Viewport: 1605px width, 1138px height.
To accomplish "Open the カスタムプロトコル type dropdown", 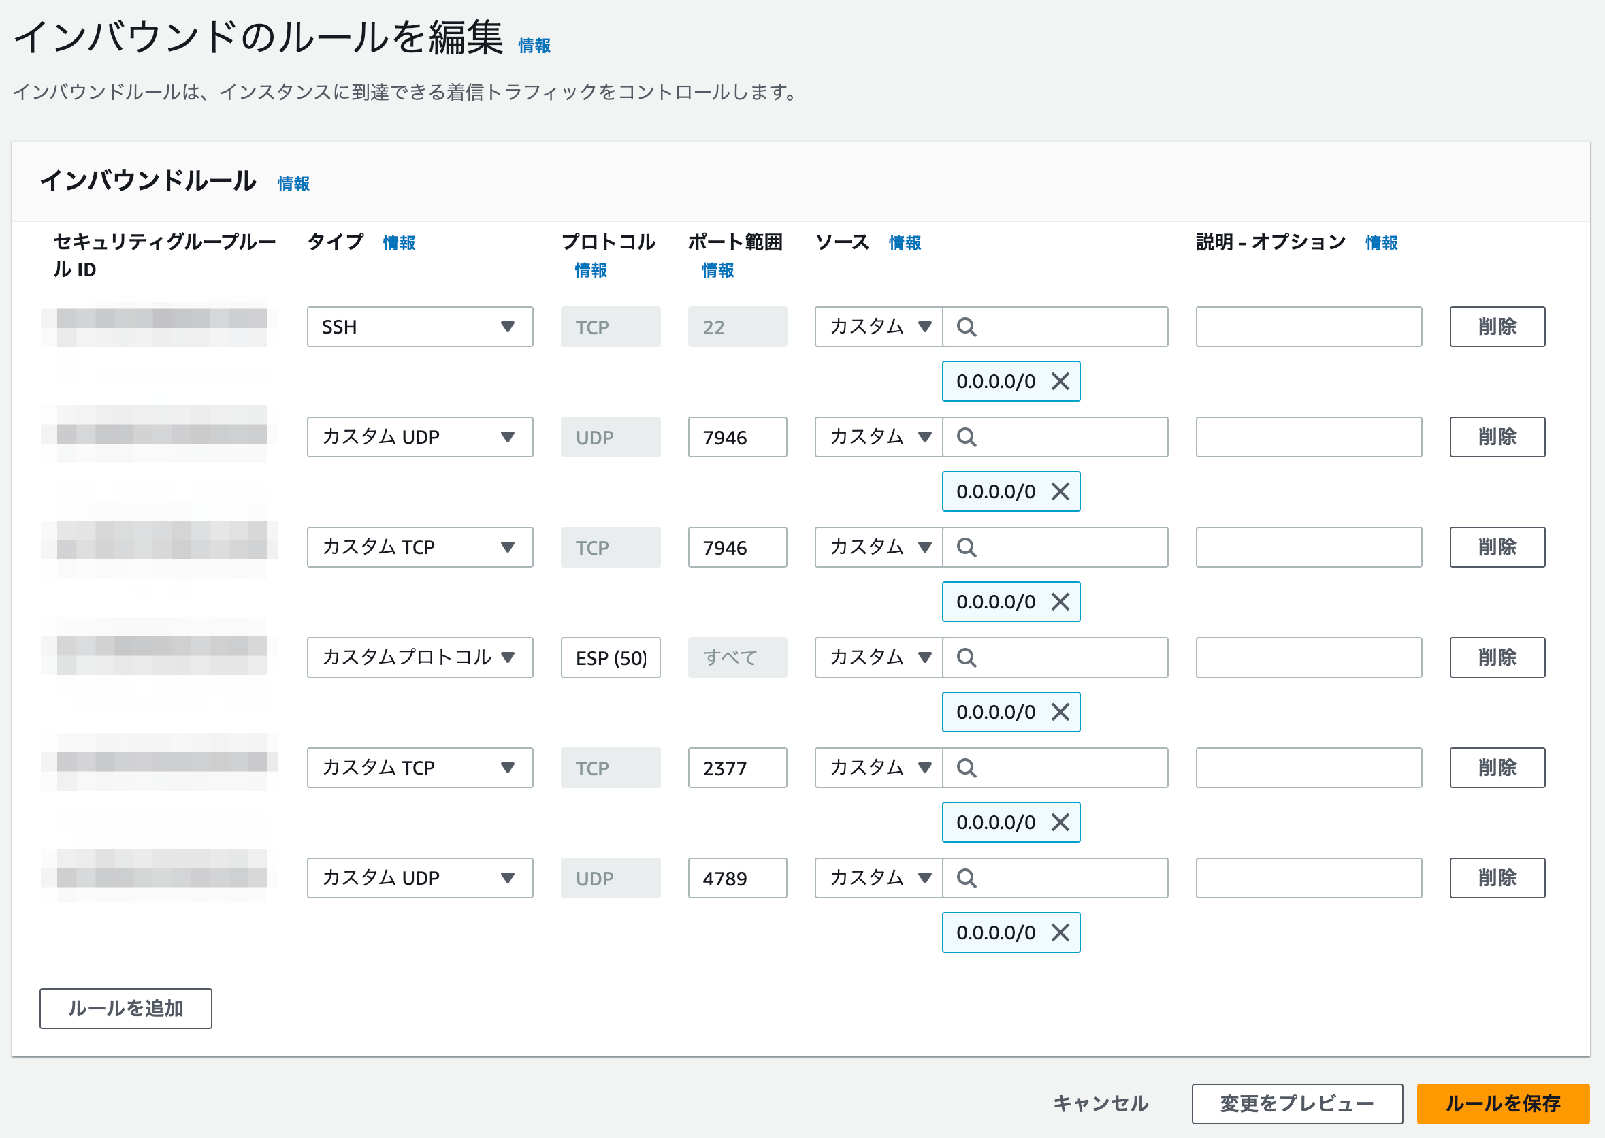I will click(x=420, y=657).
